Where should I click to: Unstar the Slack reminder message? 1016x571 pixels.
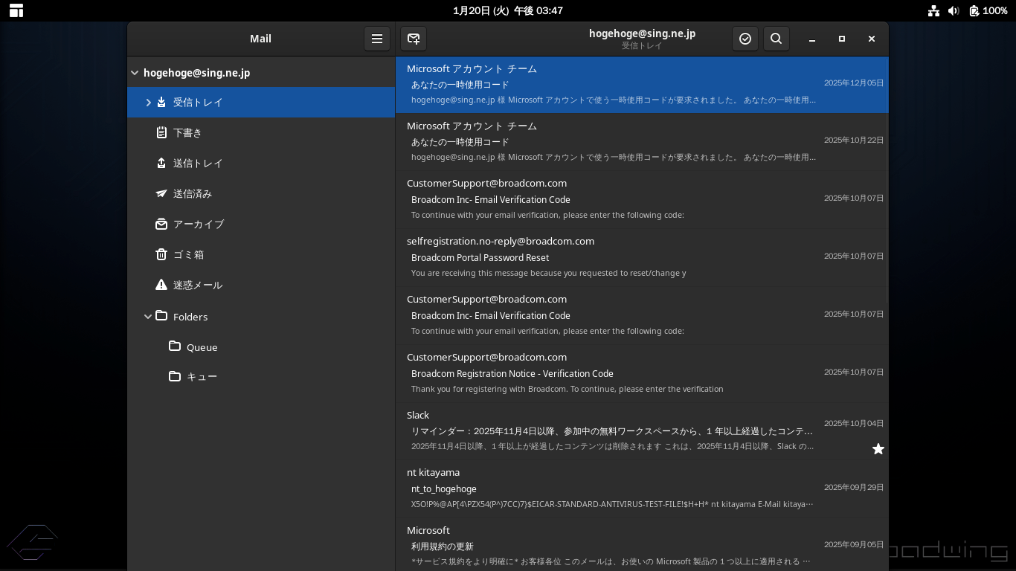[x=878, y=448]
